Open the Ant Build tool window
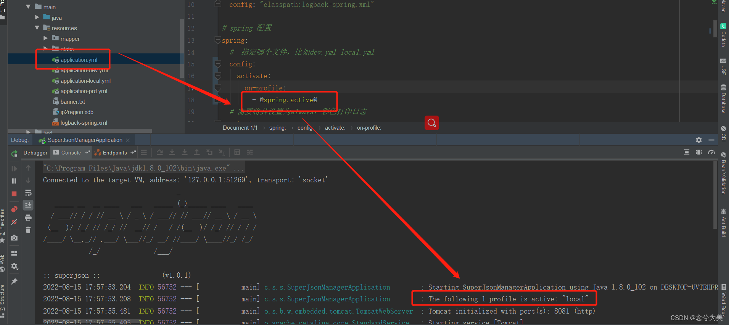The image size is (729, 325). 723,223
